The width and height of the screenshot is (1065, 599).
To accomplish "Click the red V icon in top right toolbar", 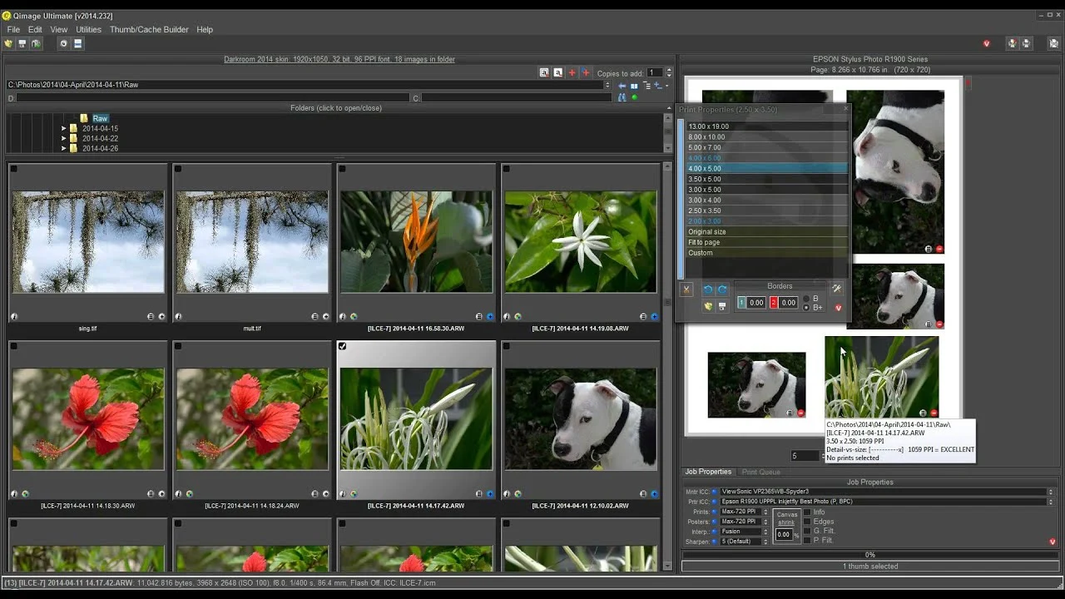I will (x=987, y=43).
